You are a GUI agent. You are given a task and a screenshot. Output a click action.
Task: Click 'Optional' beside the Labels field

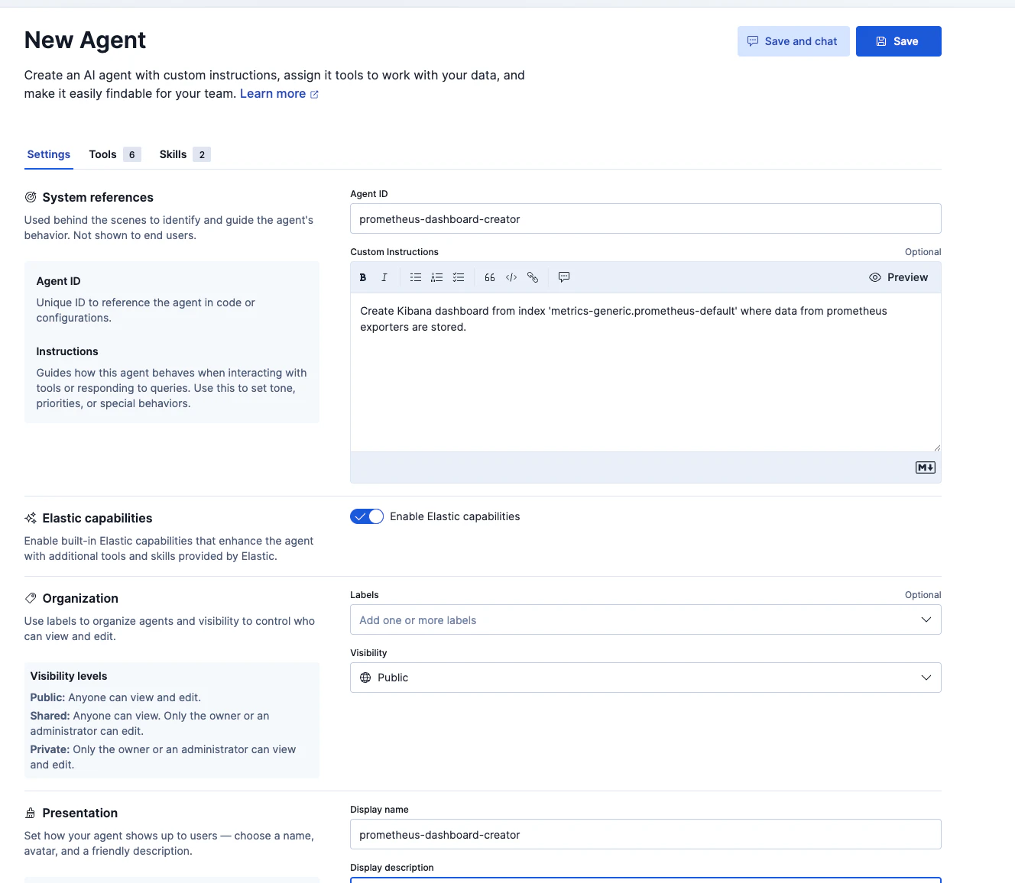[923, 595]
